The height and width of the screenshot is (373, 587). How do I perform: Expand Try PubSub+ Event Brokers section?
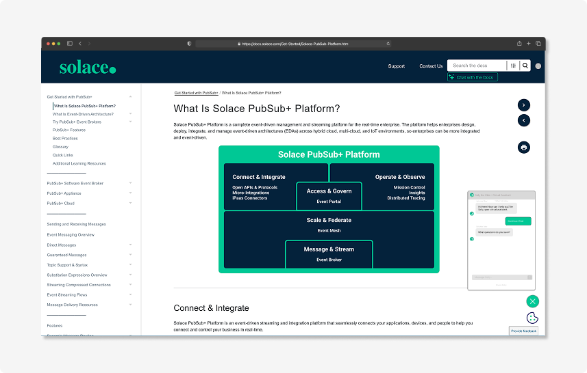[130, 122]
